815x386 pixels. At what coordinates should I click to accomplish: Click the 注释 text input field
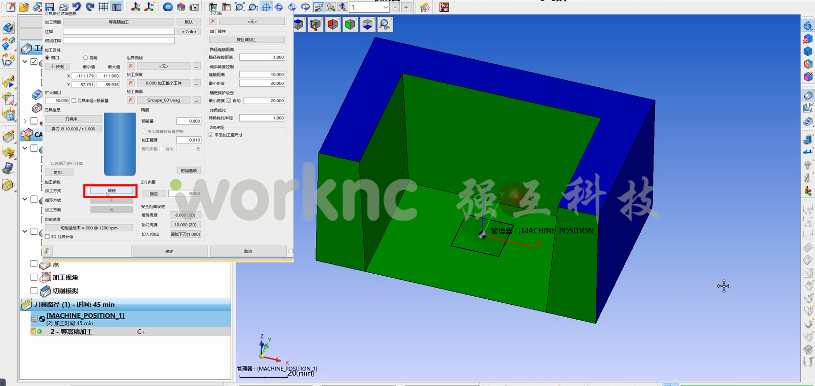[119, 31]
